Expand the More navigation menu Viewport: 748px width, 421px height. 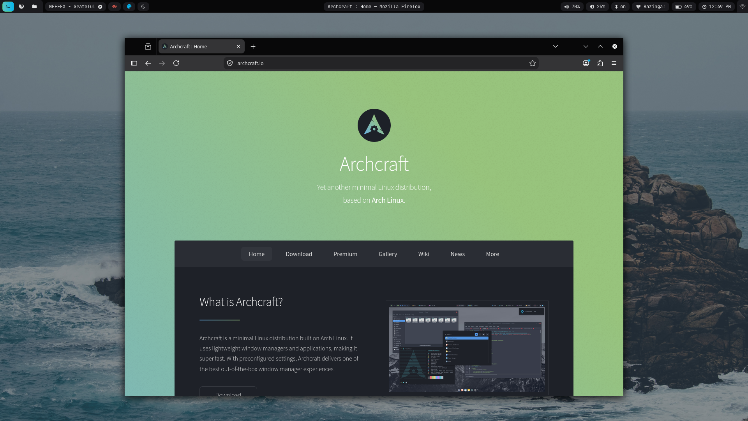(492, 254)
